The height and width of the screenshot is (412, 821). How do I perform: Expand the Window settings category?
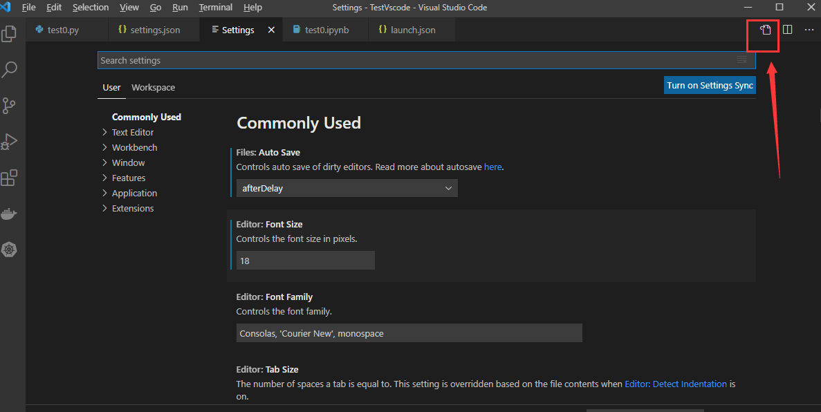[128, 163]
